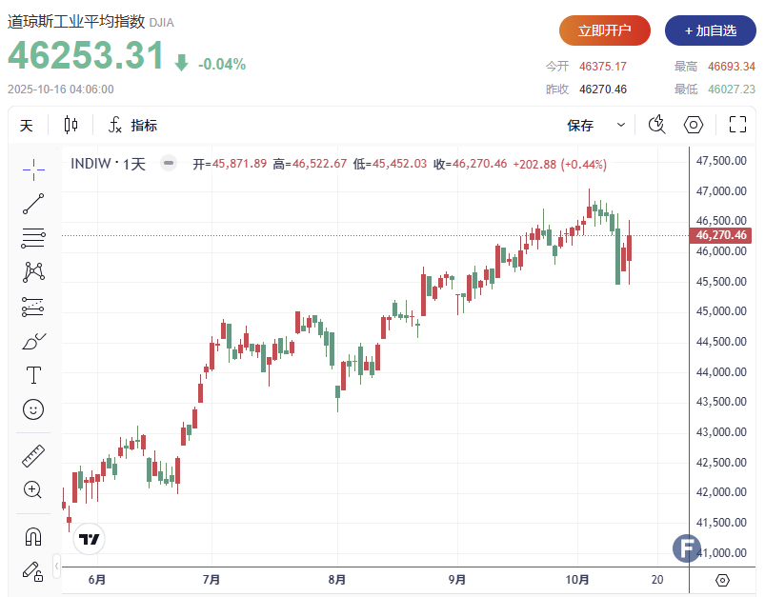
Task: Pick the brush drawing tool
Action: (x=33, y=341)
